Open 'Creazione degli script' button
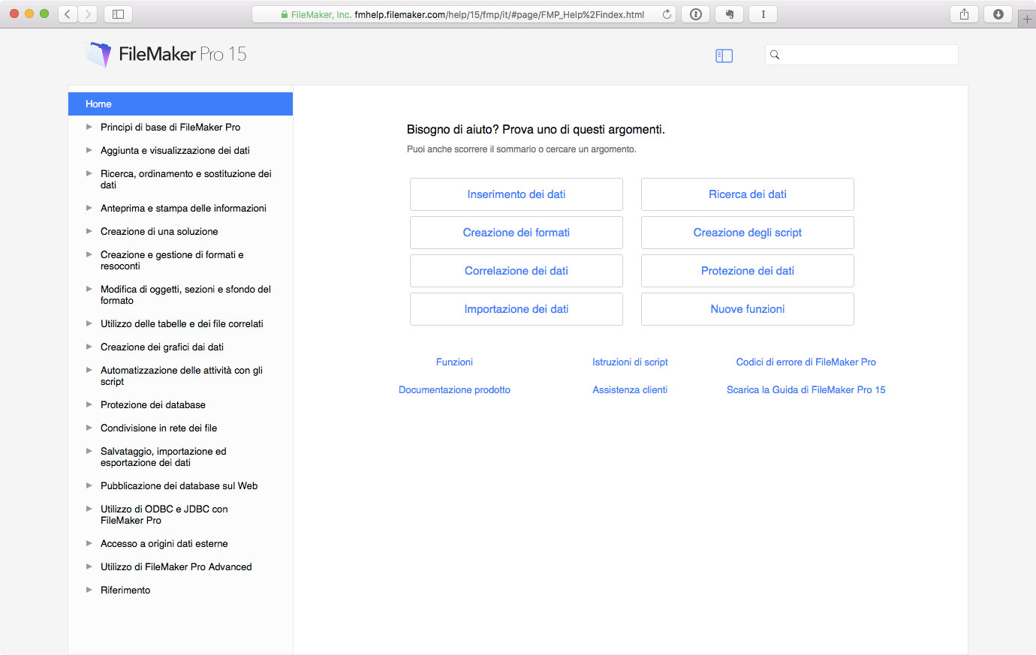The width and height of the screenshot is (1036, 655). 748,233
